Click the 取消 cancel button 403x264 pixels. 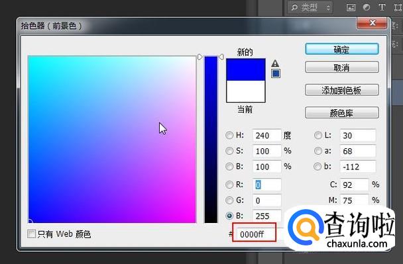tap(342, 67)
